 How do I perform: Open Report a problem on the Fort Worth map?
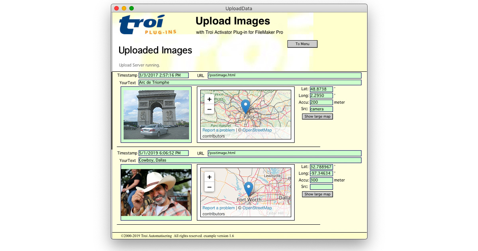[x=218, y=208]
